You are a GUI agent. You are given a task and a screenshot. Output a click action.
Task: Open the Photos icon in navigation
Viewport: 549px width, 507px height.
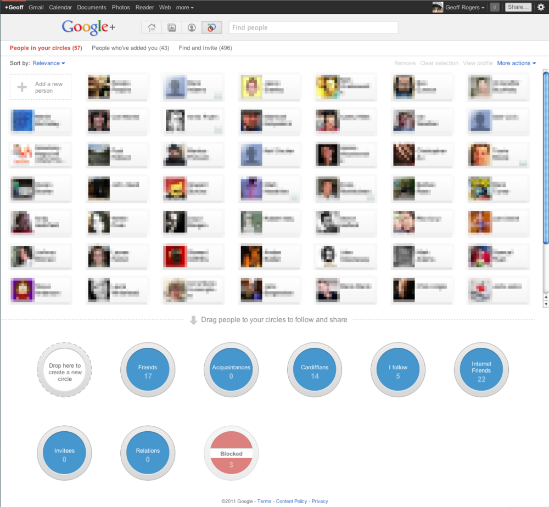tap(171, 27)
